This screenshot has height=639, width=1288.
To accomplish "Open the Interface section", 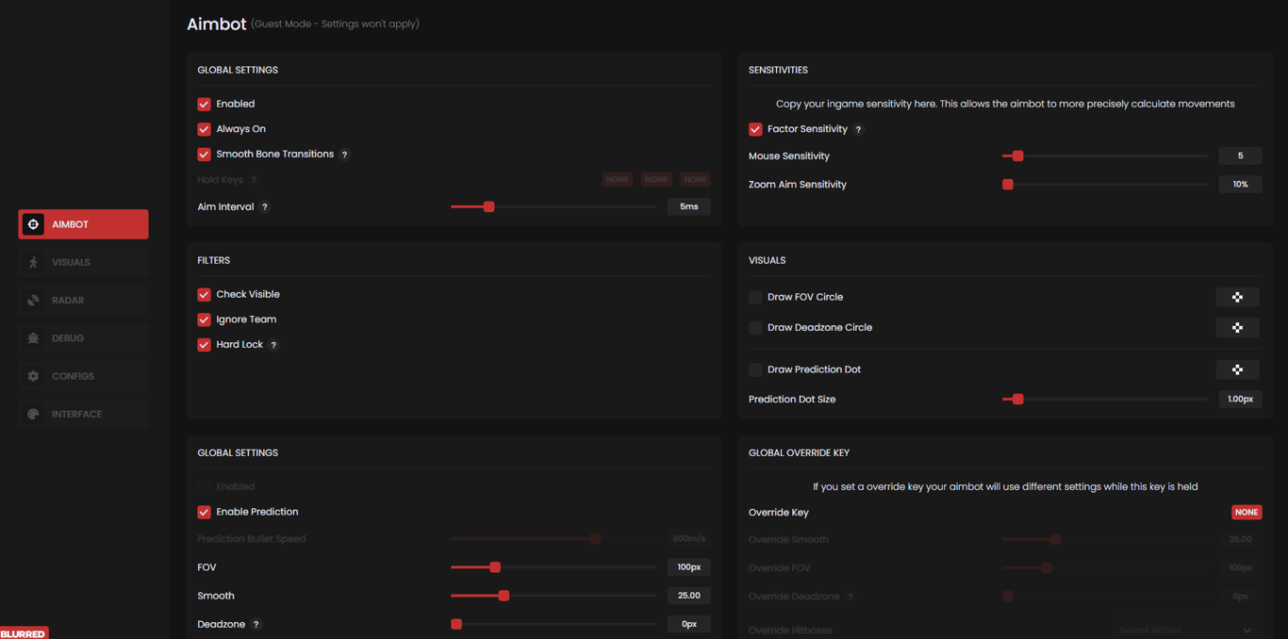I will tap(83, 414).
